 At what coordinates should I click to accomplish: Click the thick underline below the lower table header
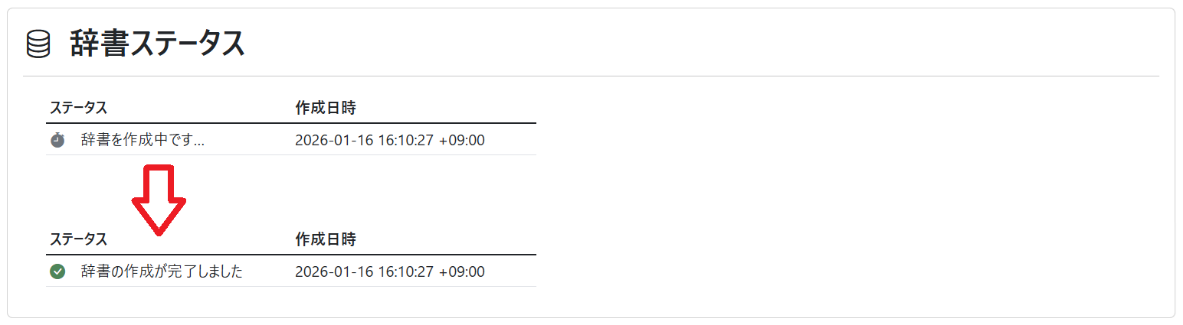coord(291,255)
